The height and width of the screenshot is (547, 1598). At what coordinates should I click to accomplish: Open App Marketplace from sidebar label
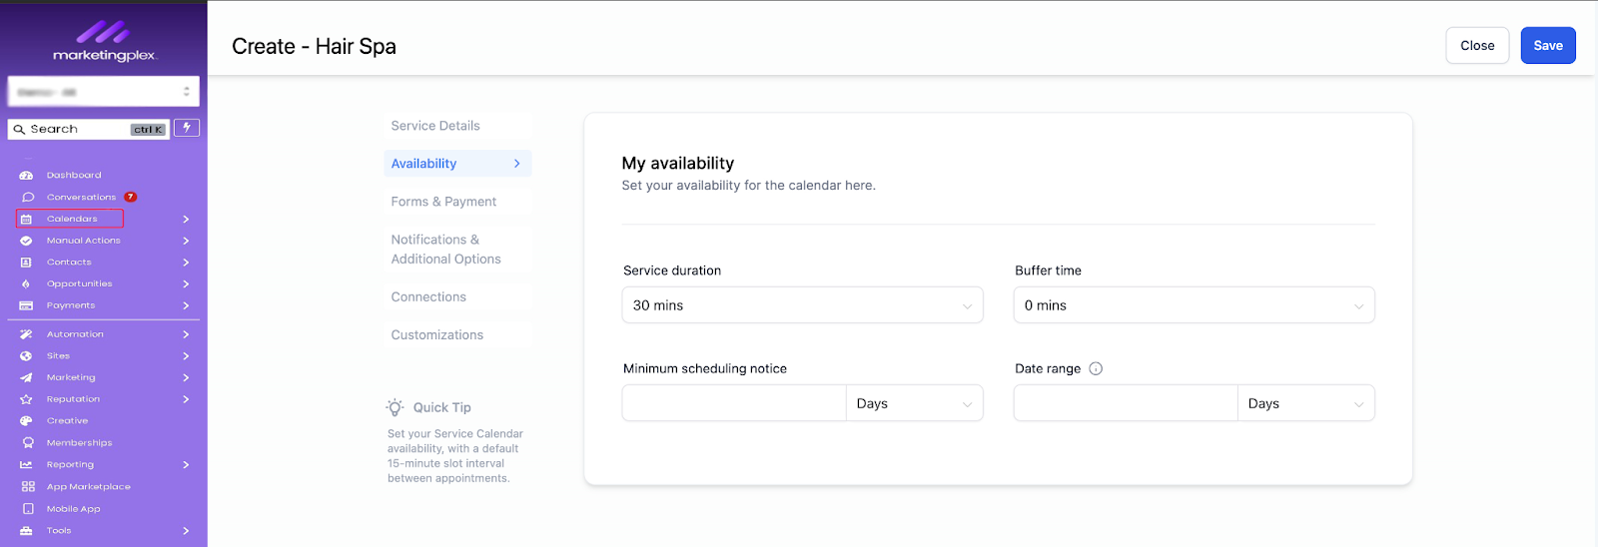88,487
